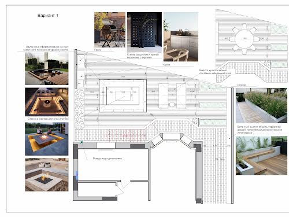
Task: Open the wooden bench with planter photo
Action: coord(261,156)
